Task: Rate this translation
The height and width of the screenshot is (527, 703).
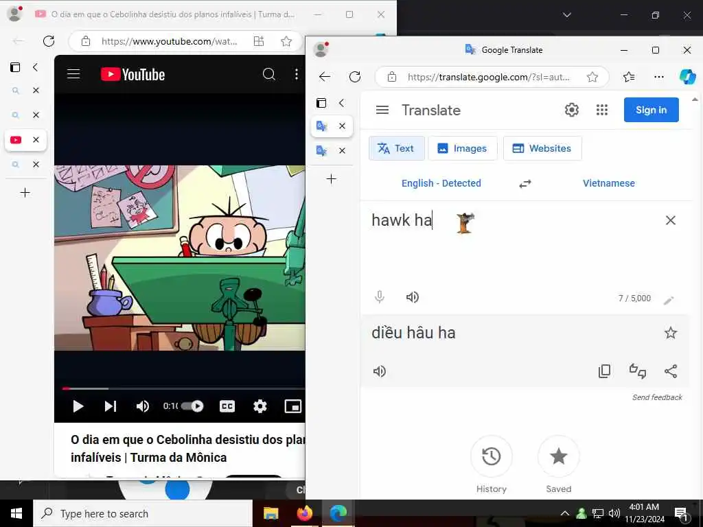Action: point(638,371)
